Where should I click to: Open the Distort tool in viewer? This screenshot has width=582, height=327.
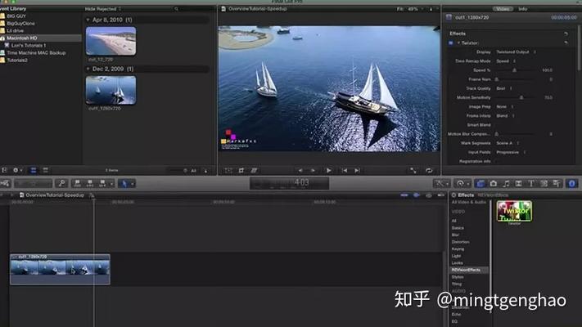[254, 171]
